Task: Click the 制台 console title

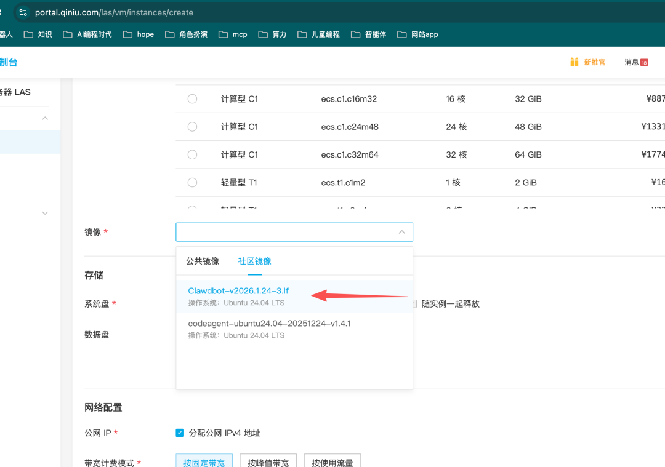Action: (x=9, y=62)
